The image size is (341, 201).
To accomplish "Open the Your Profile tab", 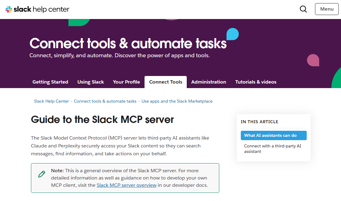I will (126, 82).
